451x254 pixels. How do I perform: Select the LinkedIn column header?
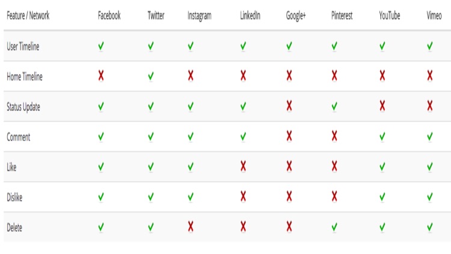250,15
